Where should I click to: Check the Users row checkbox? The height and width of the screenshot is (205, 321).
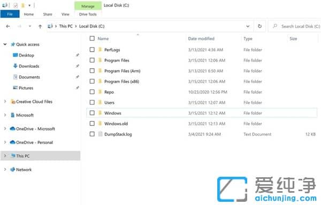click(x=92, y=102)
